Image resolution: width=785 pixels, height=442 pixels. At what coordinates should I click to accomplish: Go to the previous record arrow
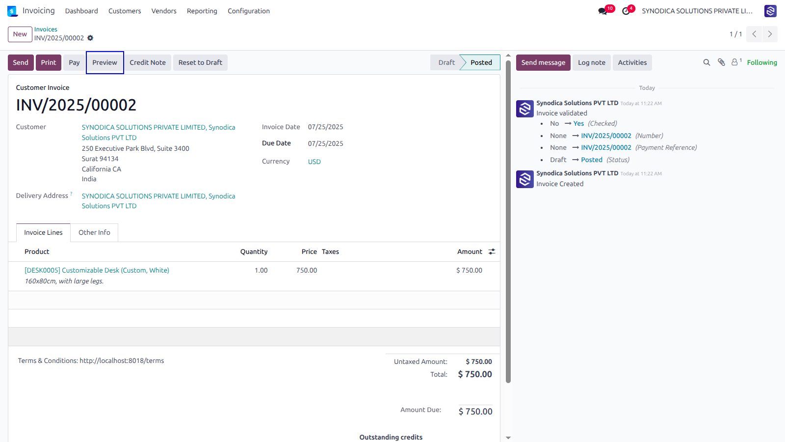point(754,34)
